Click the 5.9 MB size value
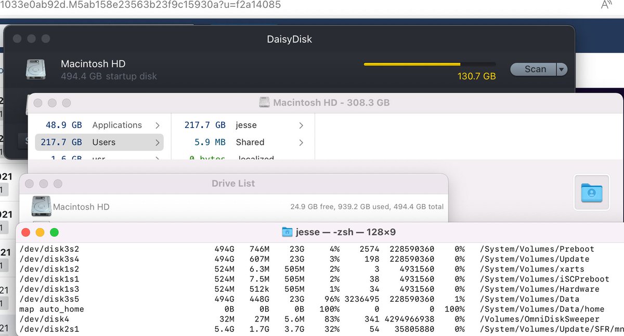624x336 pixels. 209,142
